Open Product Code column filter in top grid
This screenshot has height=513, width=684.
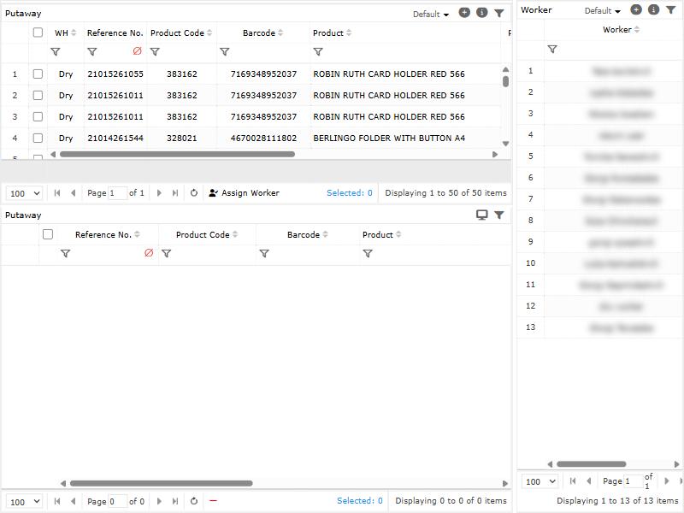pyautogui.click(x=155, y=52)
